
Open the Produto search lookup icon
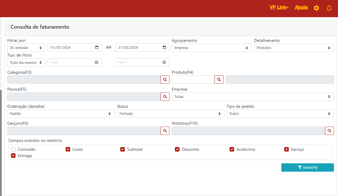click(x=219, y=80)
